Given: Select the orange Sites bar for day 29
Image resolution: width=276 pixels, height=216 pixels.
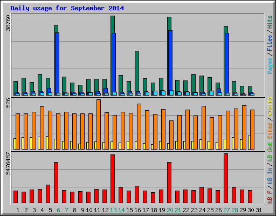Looking at the screenshot, I should [x=244, y=127].
